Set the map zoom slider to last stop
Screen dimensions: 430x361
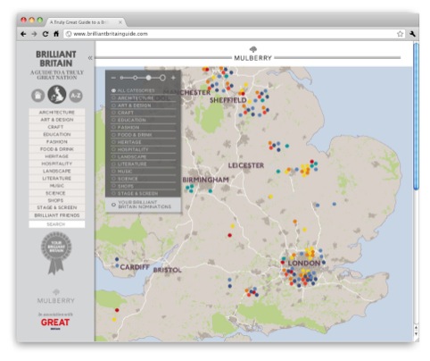[x=162, y=78]
